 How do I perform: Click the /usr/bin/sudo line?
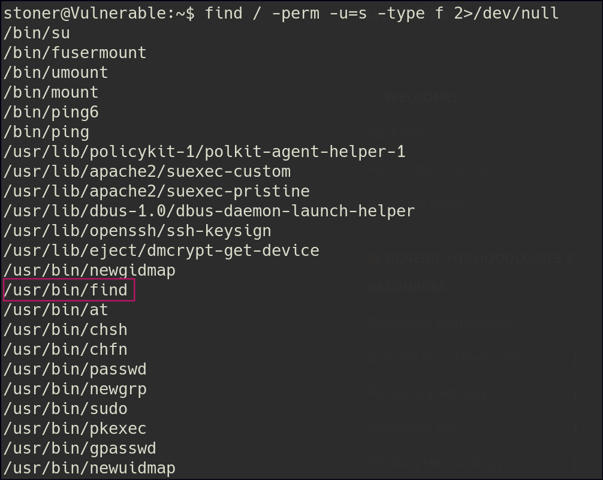point(65,409)
